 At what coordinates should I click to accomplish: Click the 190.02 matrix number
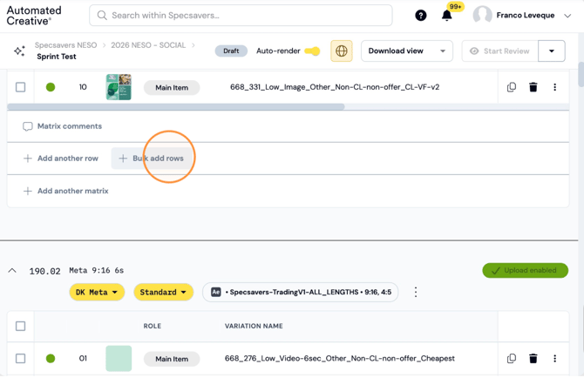coord(44,271)
